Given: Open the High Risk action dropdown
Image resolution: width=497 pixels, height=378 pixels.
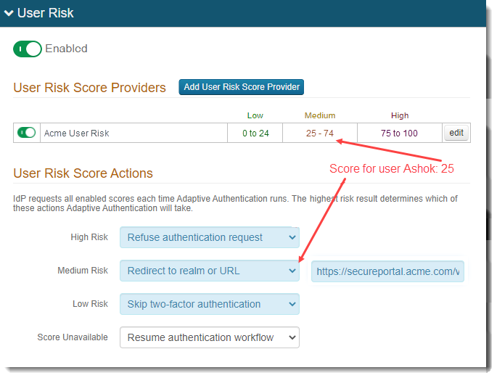Looking at the screenshot, I should (209, 237).
